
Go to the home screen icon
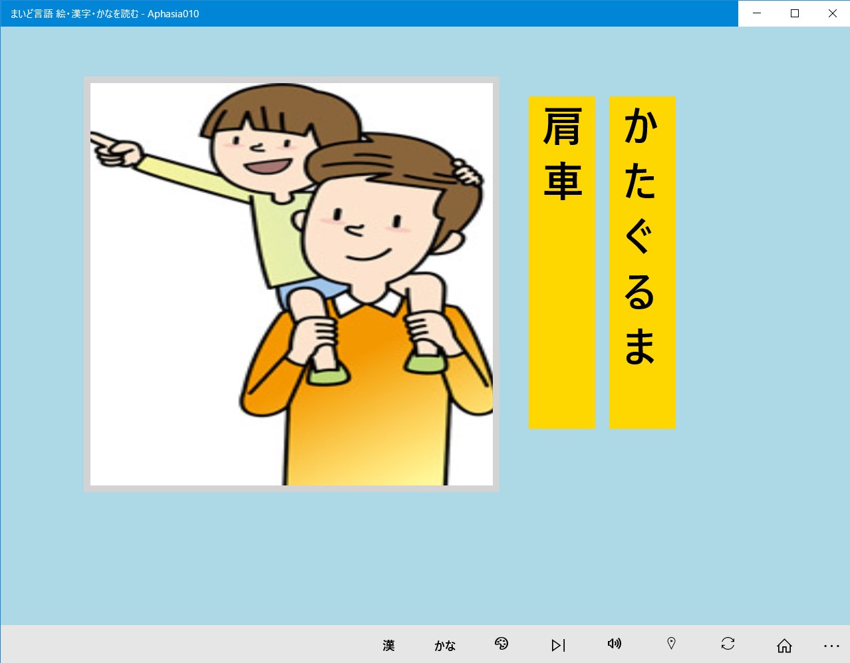(x=784, y=645)
